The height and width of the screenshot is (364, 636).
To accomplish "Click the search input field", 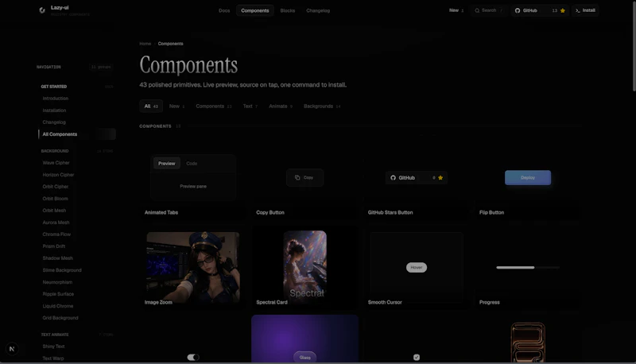I will [x=488, y=10].
